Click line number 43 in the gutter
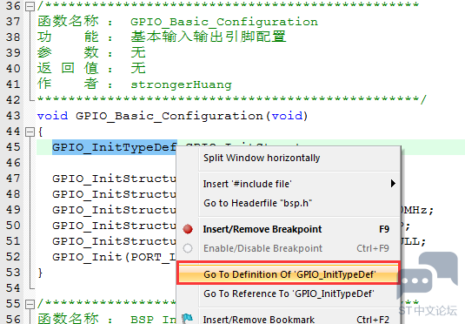This screenshot has height=324, width=465. tap(13, 116)
